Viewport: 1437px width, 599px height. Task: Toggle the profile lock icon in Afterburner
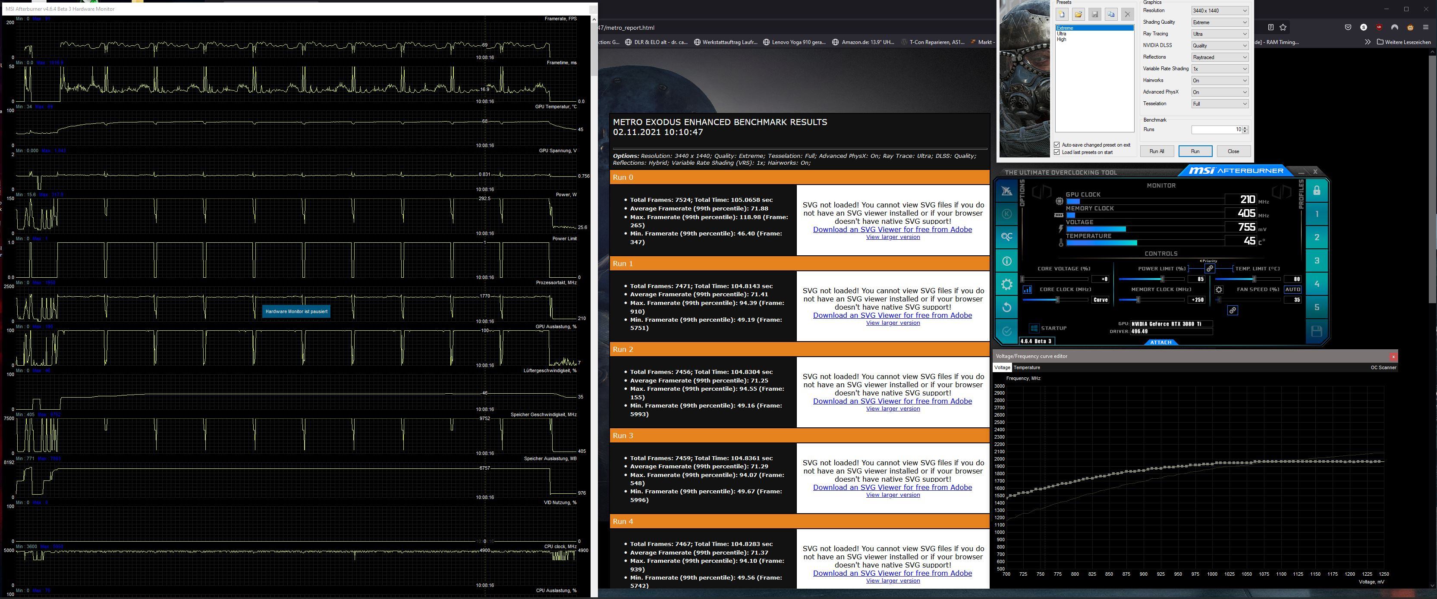coord(1317,191)
